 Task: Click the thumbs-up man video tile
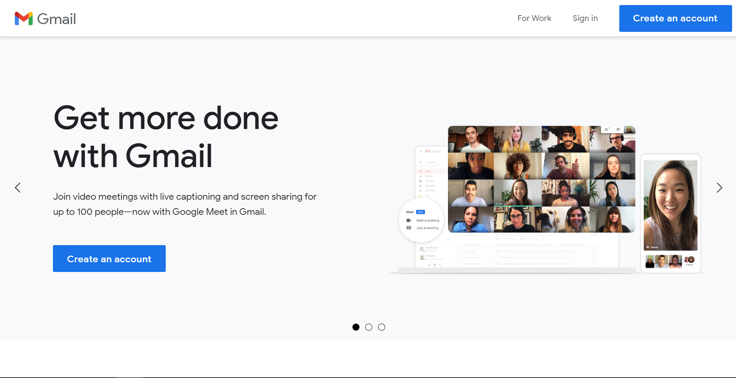[566, 166]
